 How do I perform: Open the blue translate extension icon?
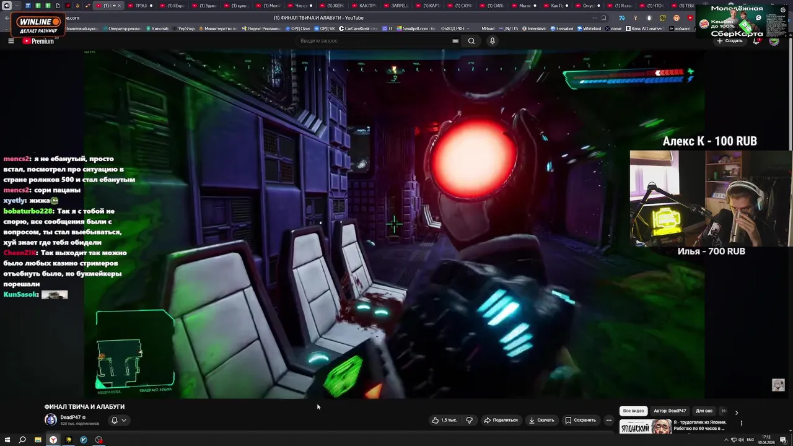click(622, 18)
